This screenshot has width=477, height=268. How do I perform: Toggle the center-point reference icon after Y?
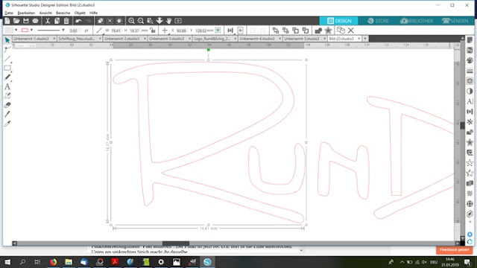218,30
